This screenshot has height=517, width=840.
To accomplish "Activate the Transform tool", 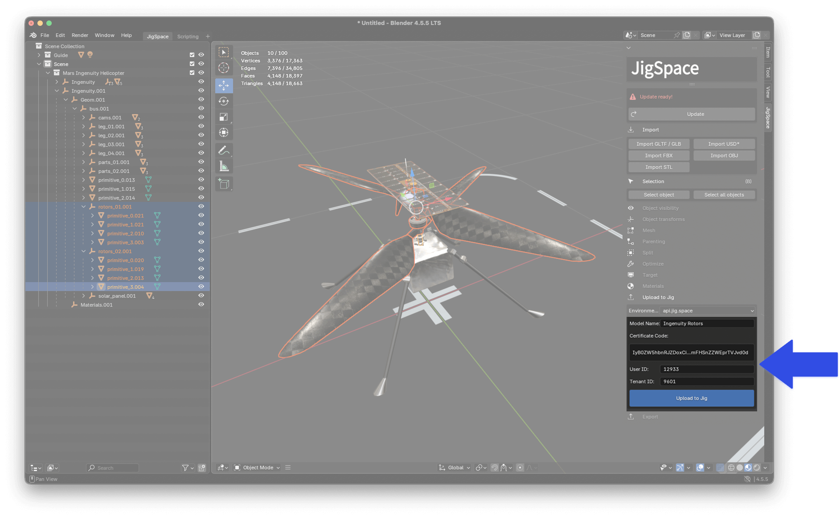I will (x=224, y=133).
